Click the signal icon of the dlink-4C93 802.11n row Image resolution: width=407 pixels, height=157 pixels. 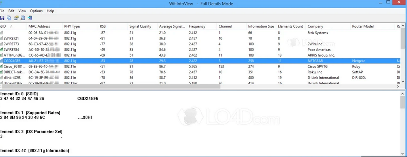pyautogui.click(x=1, y=78)
